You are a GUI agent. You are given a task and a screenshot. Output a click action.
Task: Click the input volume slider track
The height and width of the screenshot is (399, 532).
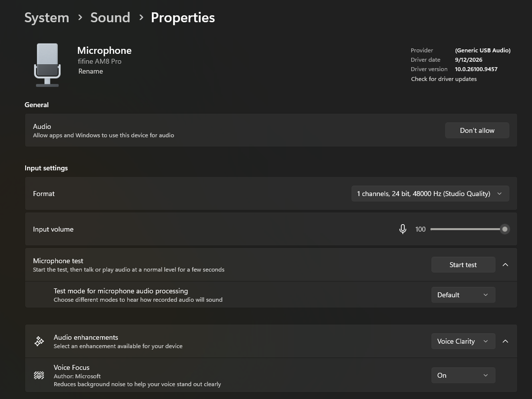tap(467, 229)
